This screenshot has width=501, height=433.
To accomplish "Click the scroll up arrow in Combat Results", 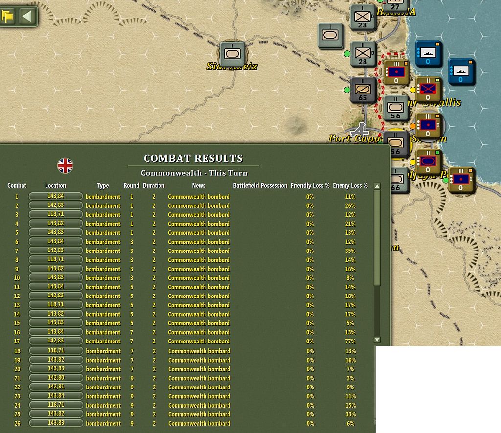I will [377, 186].
